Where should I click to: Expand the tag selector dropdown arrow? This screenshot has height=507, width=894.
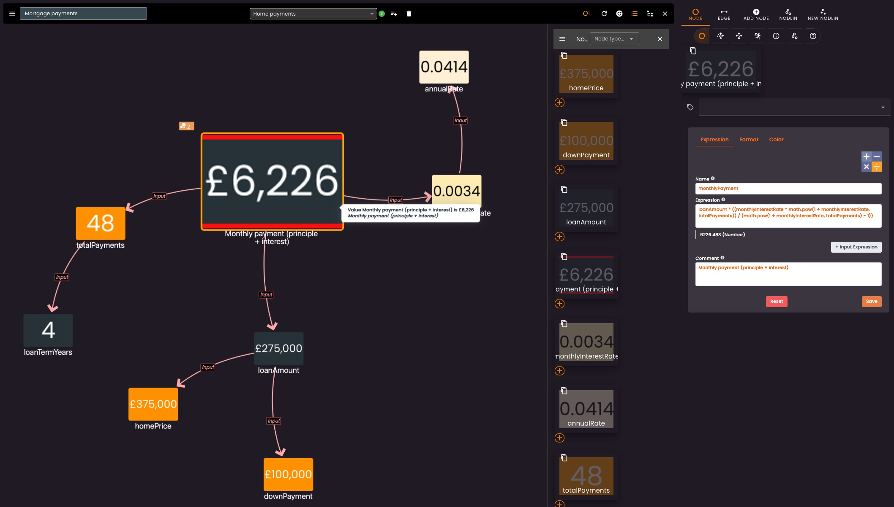[x=883, y=107]
